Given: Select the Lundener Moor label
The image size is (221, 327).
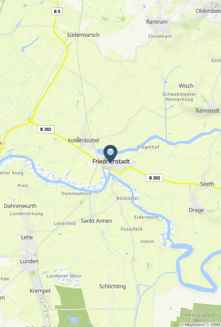Looking at the screenshot, I should click(x=64, y=276).
